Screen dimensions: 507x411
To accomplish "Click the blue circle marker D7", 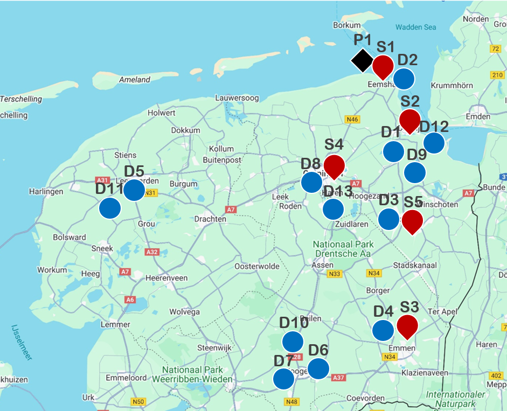I will [x=284, y=379].
